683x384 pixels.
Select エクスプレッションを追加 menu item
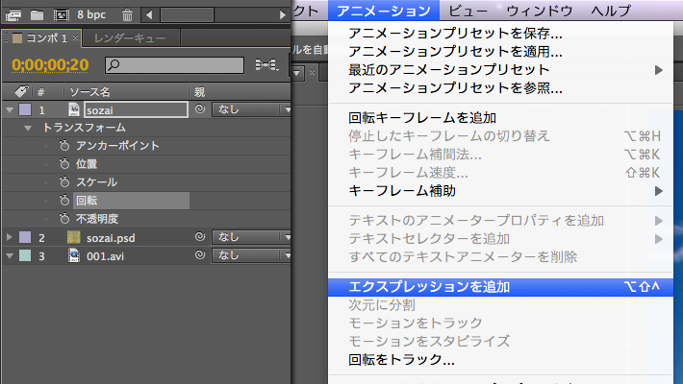coord(428,286)
